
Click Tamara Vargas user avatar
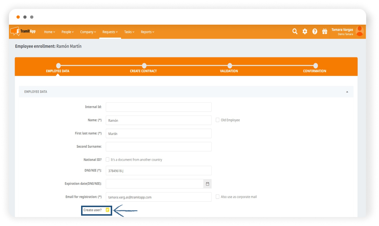(x=359, y=31)
